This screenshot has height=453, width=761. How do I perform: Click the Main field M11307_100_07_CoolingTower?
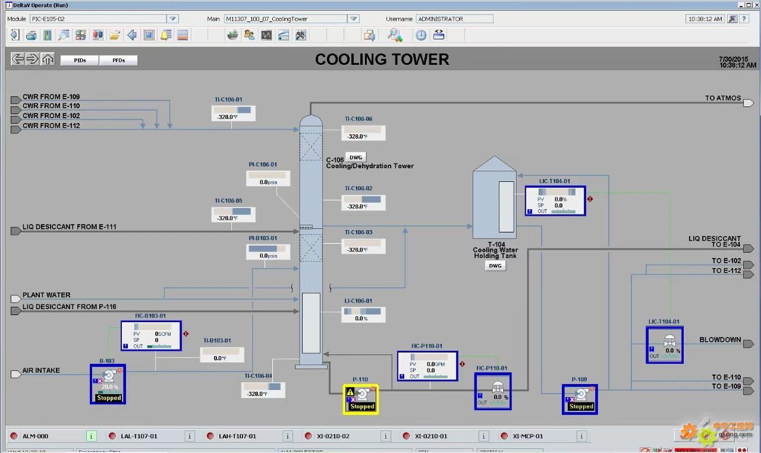[286, 19]
